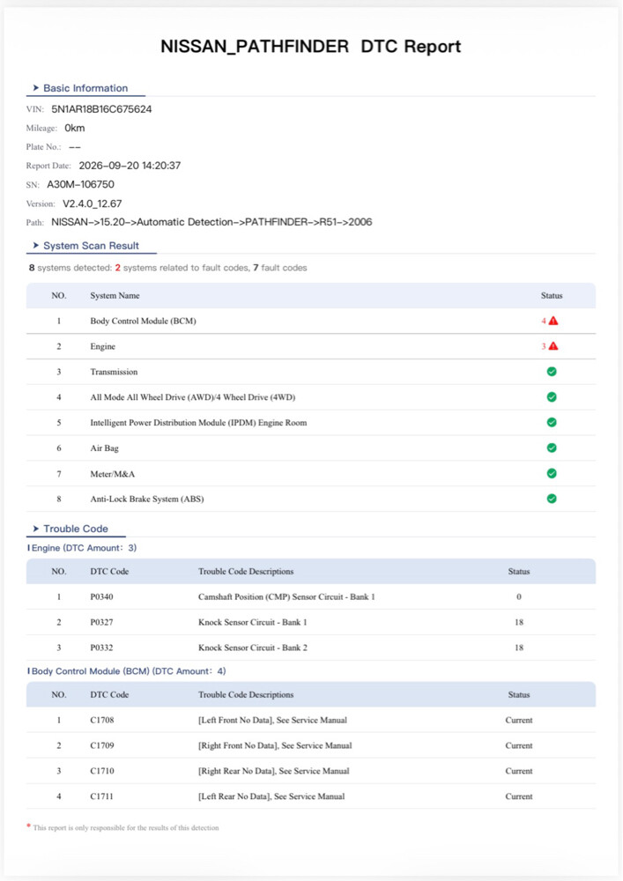This screenshot has width=623, height=881.
Task: Select Anti-Lock Brake System (ABS) name
Action: pyautogui.click(x=147, y=499)
